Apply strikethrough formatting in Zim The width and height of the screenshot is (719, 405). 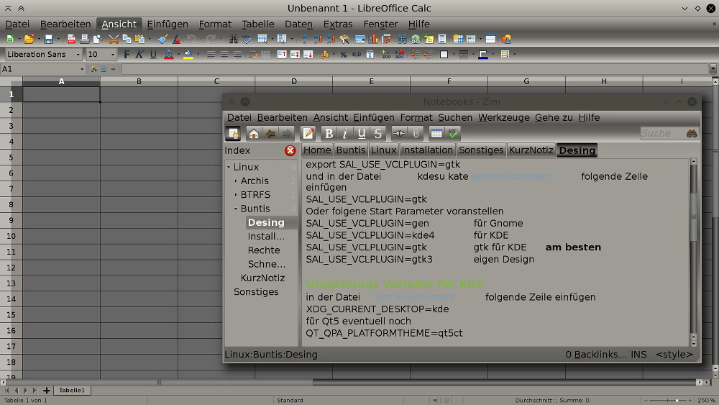tap(378, 134)
